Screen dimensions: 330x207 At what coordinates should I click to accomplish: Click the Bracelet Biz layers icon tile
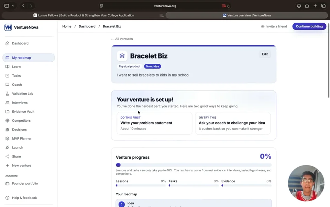122,56
